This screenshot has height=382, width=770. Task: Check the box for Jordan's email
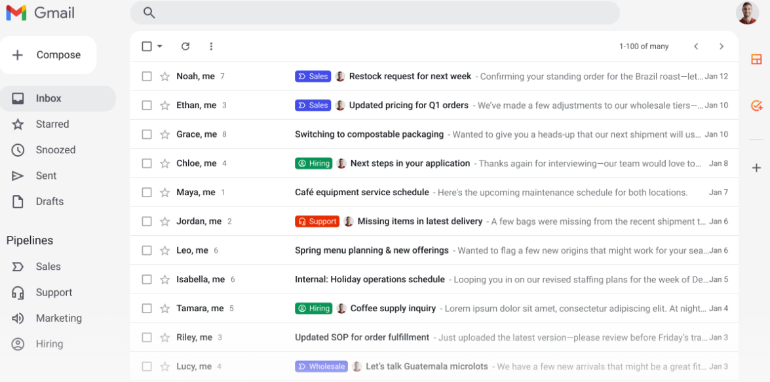tap(147, 221)
